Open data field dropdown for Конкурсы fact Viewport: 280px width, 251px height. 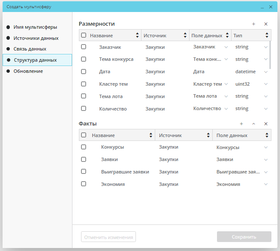266,147
